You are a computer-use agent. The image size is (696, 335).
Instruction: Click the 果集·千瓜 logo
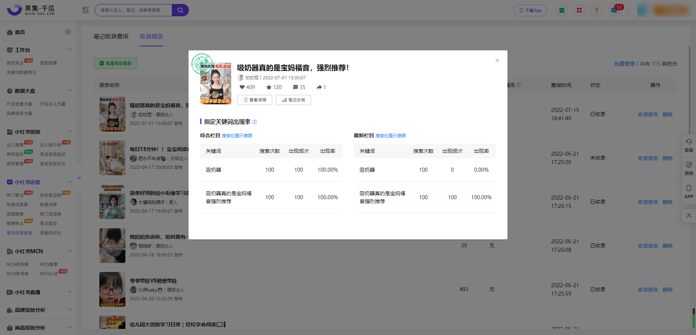tap(31, 10)
